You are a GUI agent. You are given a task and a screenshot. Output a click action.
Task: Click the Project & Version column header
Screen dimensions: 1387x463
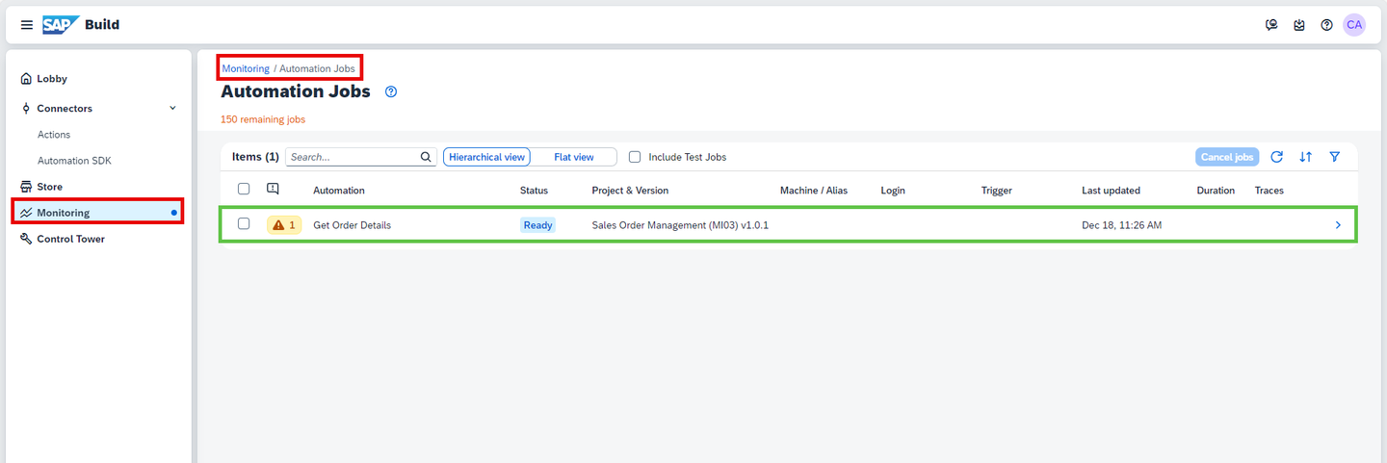[630, 191]
